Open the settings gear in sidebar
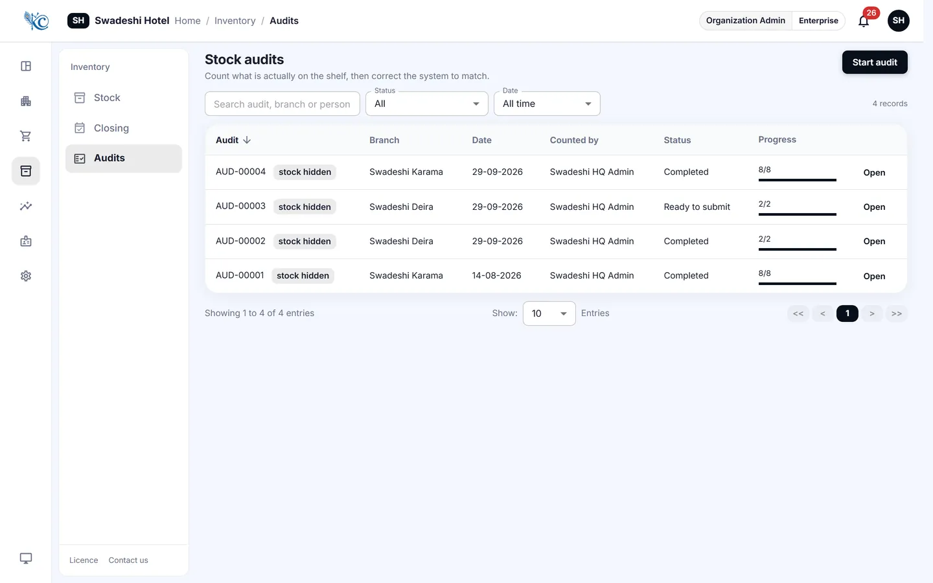The height and width of the screenshot is (583, 933). [26, 276]
